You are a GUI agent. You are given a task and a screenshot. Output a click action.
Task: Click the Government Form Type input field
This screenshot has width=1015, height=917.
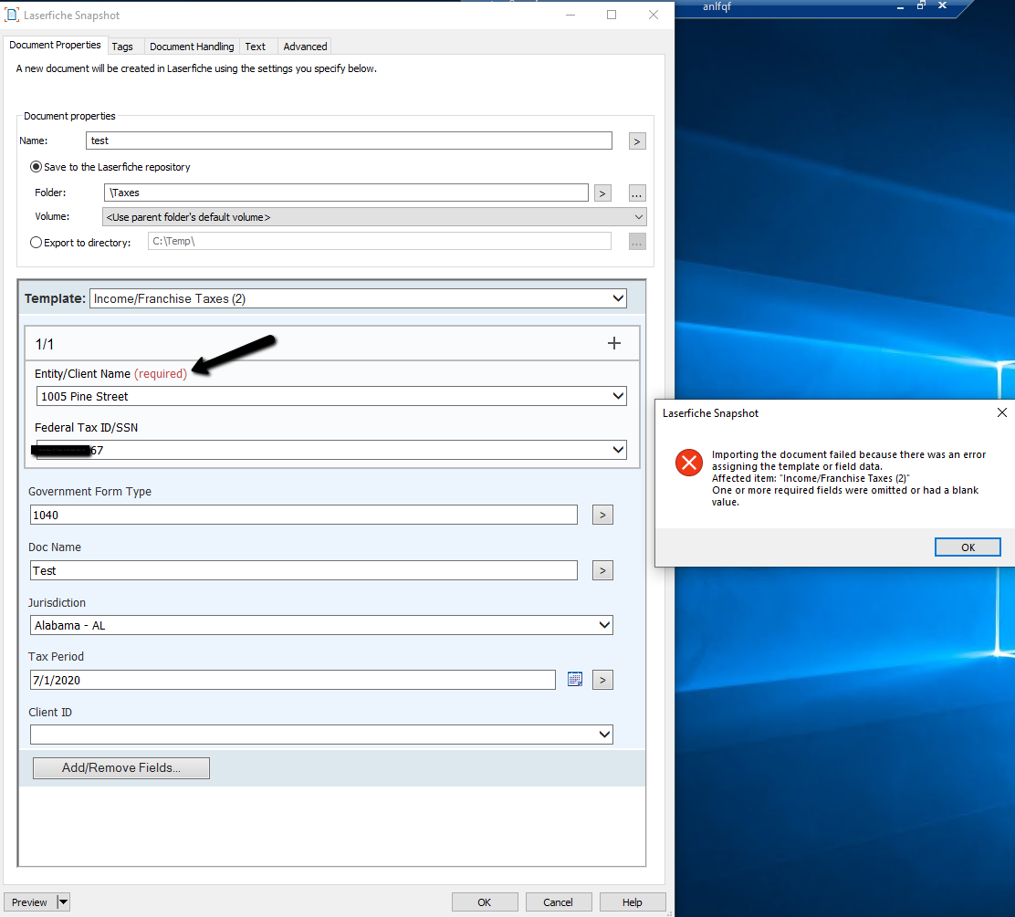304,516
